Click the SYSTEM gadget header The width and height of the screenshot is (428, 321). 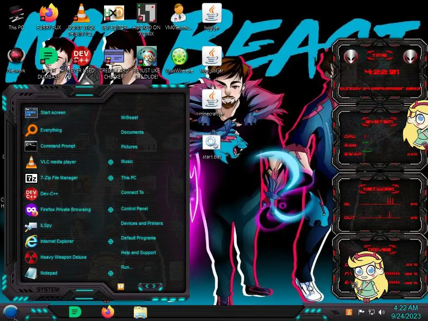click(380, 122)
